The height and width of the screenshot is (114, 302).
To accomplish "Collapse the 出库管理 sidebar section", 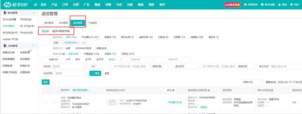I will pos(34,46).
